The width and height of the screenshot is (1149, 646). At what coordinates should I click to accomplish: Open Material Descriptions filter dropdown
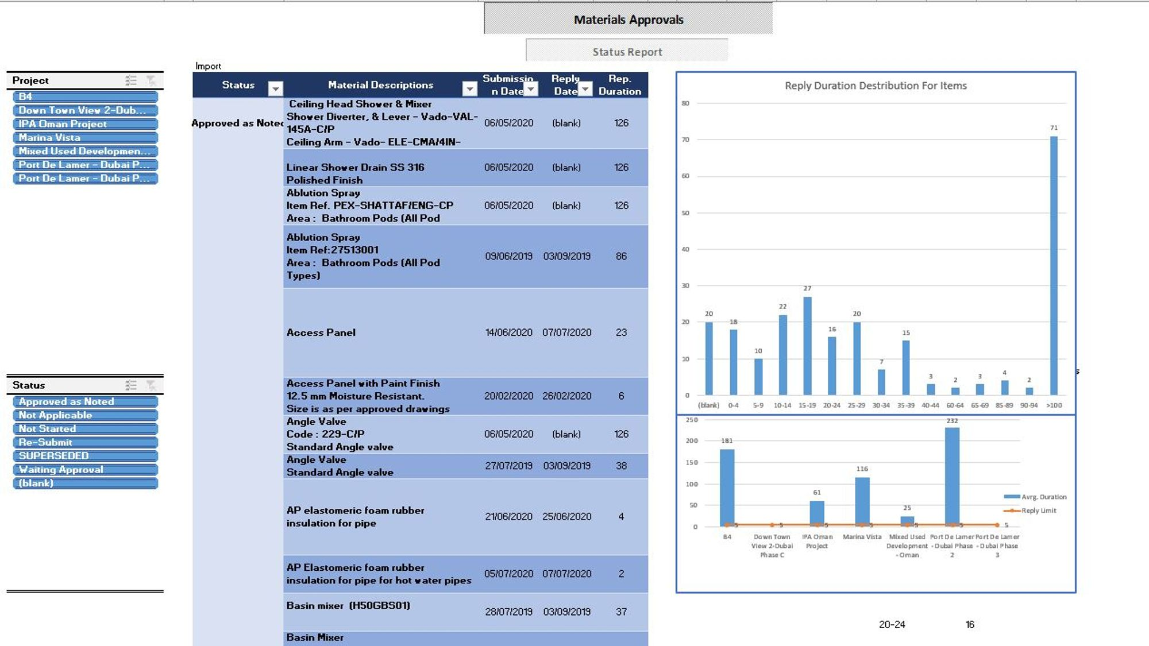[470, 88]
